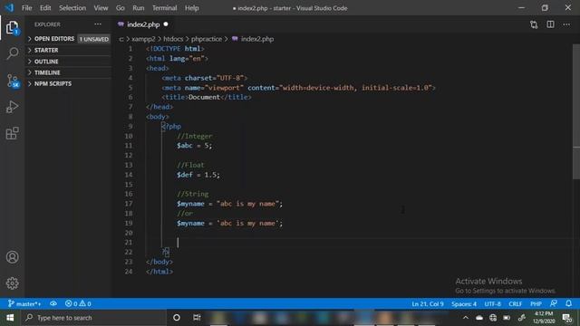Image resolution: width=580 pixels, height=326 pixels.
Task: Click index2.php in the breadcrumb path
Action: 257,39
